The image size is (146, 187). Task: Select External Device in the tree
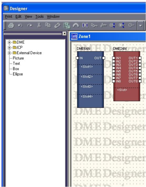[x=27, y=53]
